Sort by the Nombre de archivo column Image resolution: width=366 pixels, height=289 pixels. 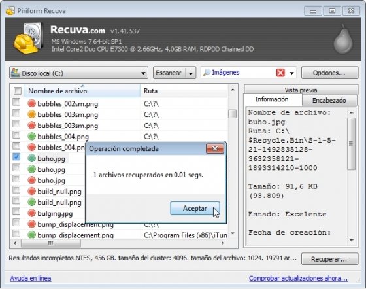pos(82,91)
